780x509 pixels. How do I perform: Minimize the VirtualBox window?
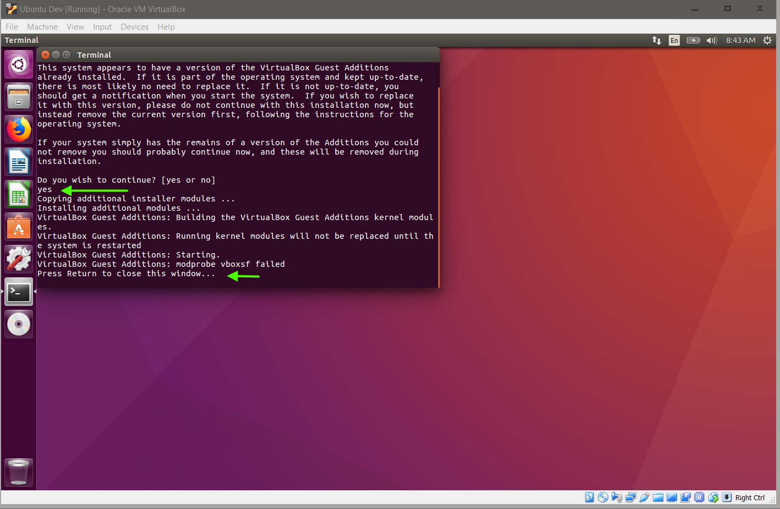(695, 9)
